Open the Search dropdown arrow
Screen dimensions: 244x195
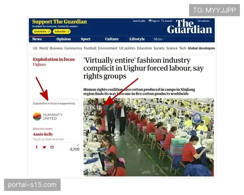(173, 21)
